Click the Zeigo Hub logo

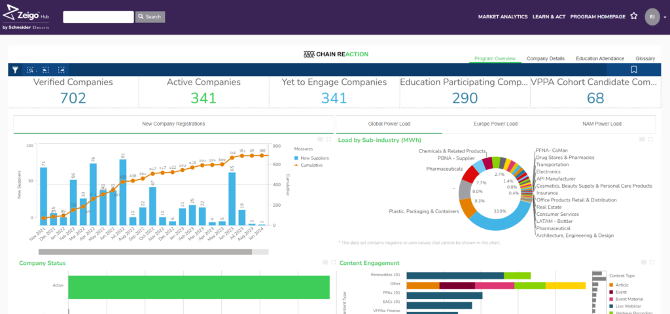(x=26, y=17)
